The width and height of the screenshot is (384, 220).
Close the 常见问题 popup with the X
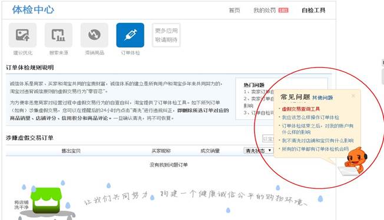coord(353,96)
